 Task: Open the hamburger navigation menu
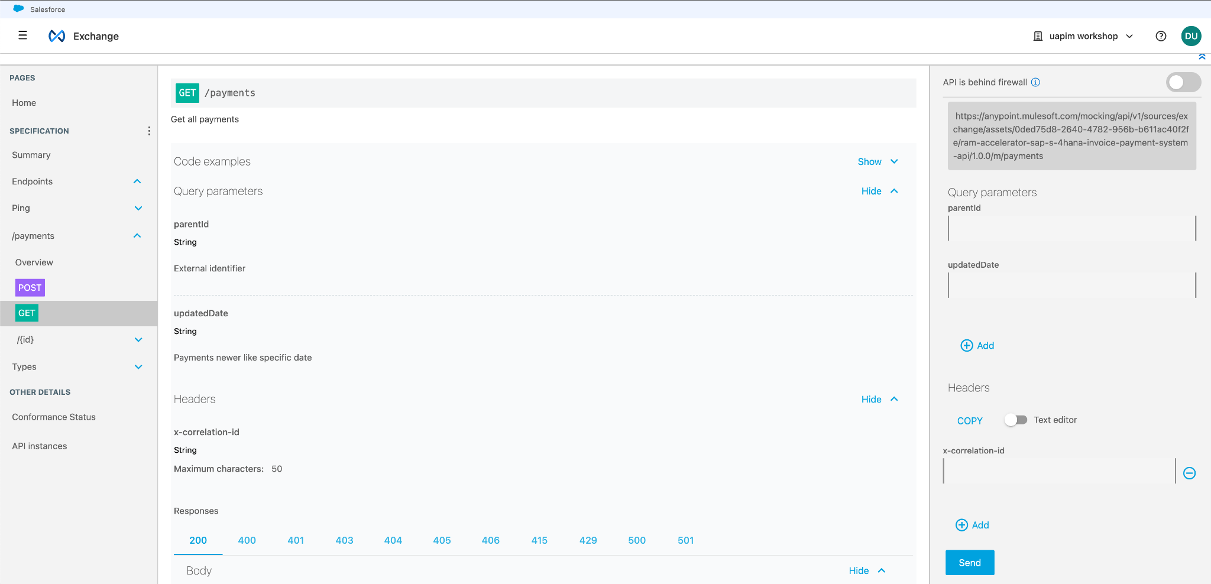(22, 35)
